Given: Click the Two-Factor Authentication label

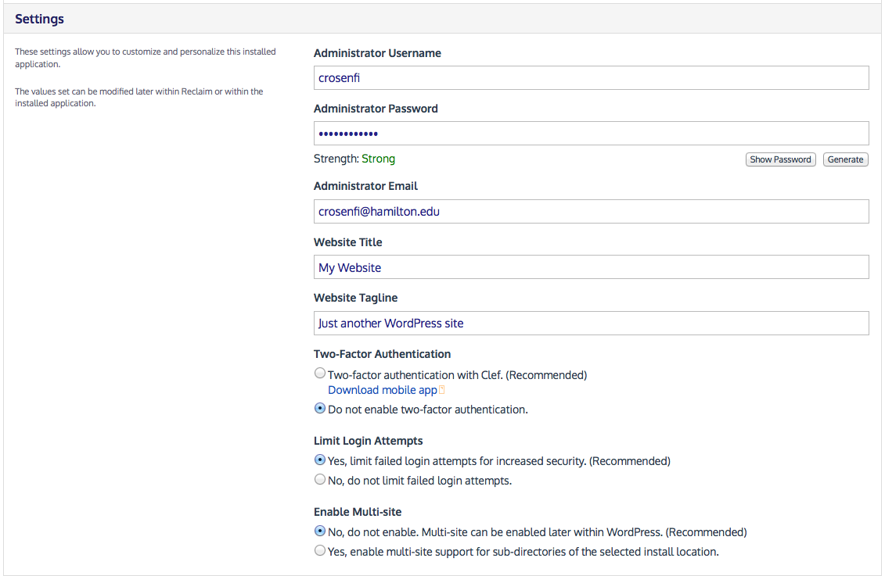Looking at the screenshot, I should (x=382, y=354).
